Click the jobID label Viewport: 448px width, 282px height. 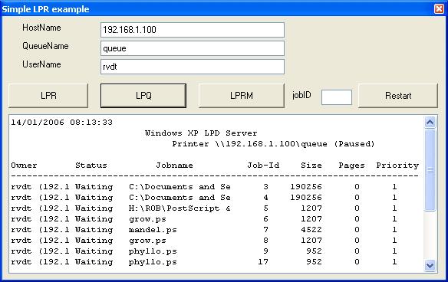coord(301,95)
